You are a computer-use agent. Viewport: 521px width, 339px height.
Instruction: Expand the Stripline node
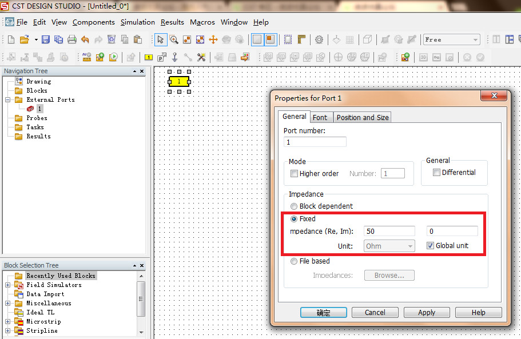pyautogui.click(x=7, y=330)
